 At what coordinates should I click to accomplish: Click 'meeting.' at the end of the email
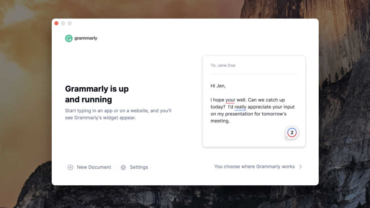pos(220,121)
